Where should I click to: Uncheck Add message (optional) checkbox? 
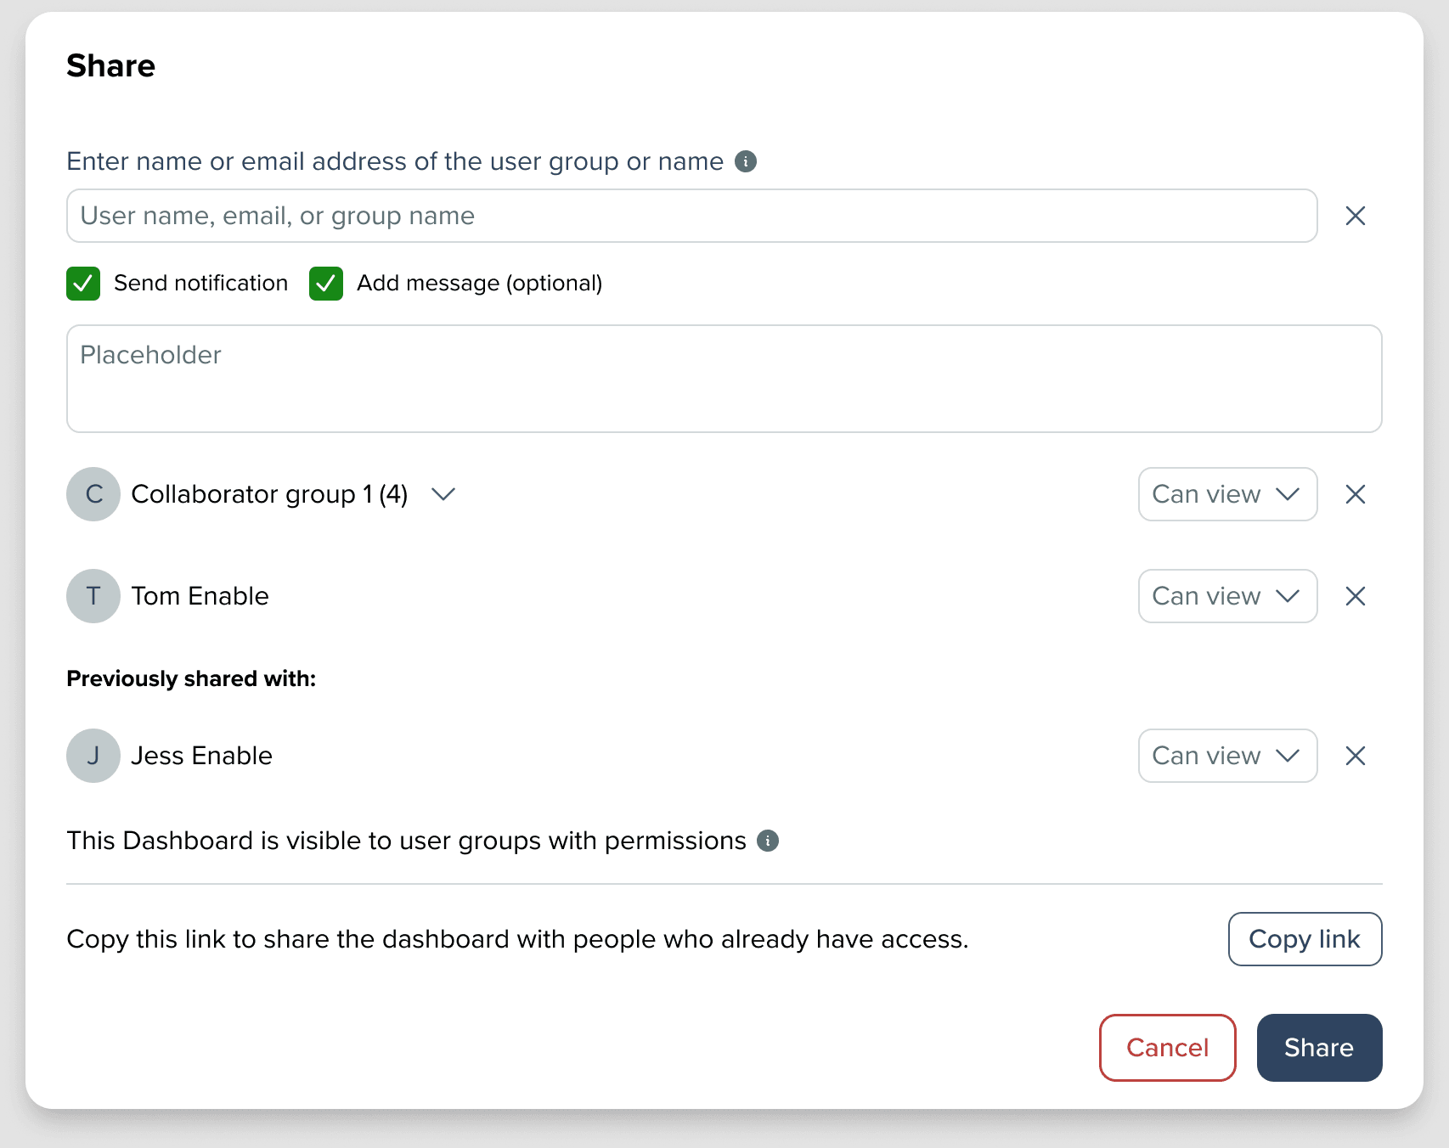click(x=326, y=284)
